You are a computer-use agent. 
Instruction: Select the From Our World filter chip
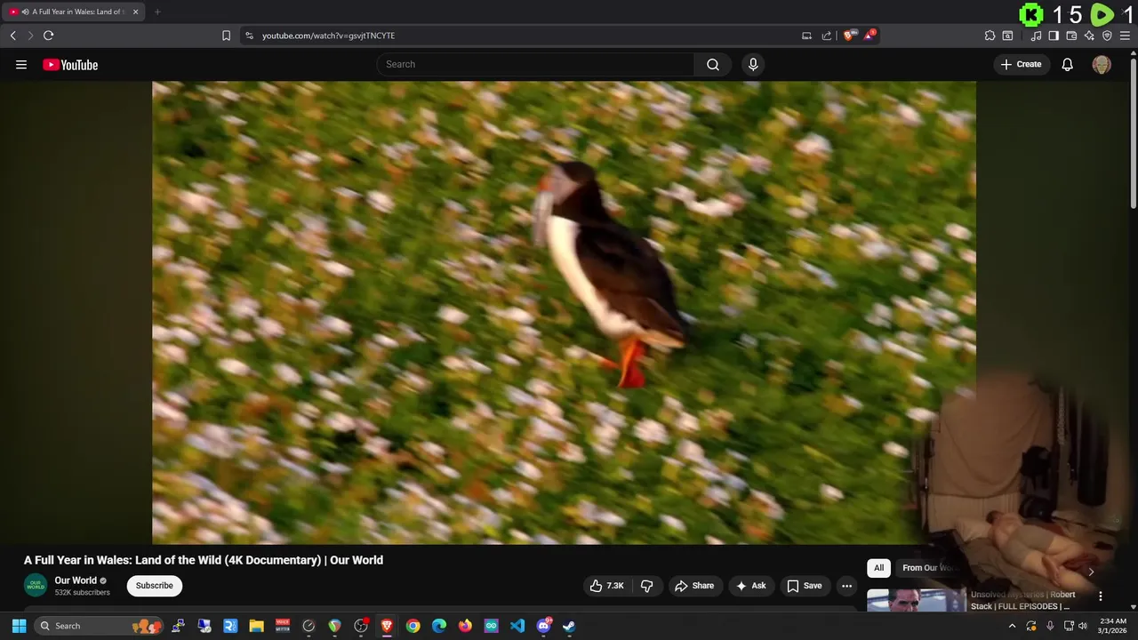[x=928, y=568]
